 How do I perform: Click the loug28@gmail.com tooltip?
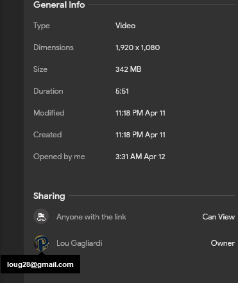[x=40, y=264]
